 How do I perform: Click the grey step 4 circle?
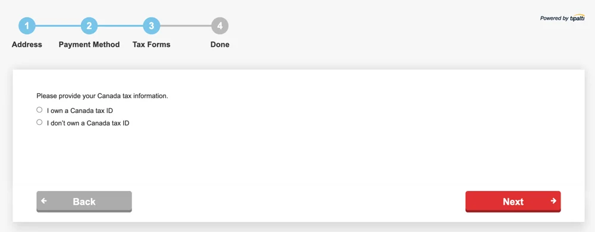click(220, 26)
